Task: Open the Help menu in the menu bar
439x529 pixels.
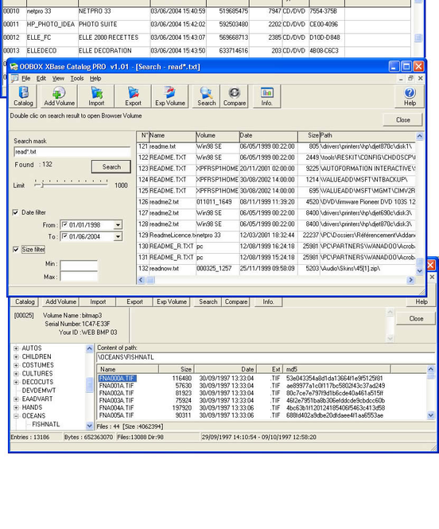Action: coord(95,78)
